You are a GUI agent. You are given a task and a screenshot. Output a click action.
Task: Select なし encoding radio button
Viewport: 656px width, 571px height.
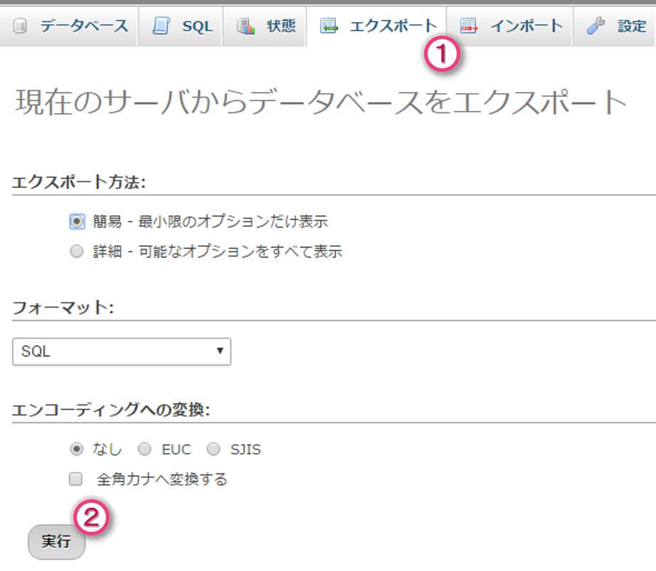tap(77, 449)
